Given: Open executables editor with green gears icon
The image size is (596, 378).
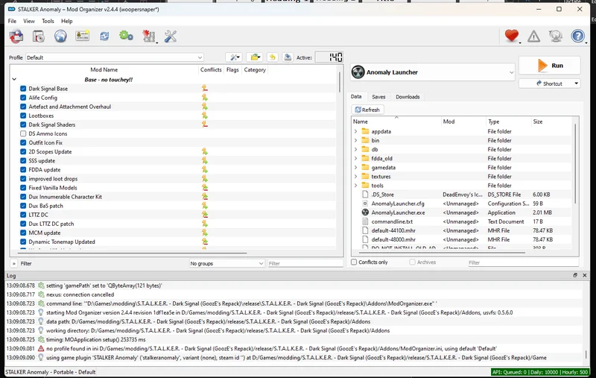Looking at the screenshot, I should (126, 36).
